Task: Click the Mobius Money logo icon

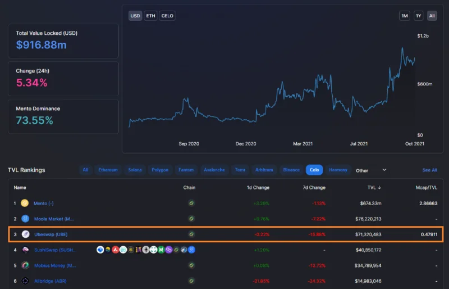Action: coord(25,265)
